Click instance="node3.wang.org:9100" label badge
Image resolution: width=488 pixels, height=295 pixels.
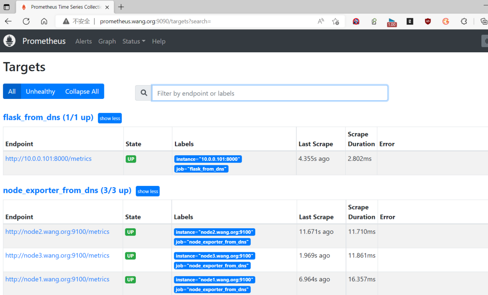click(214, 256)
